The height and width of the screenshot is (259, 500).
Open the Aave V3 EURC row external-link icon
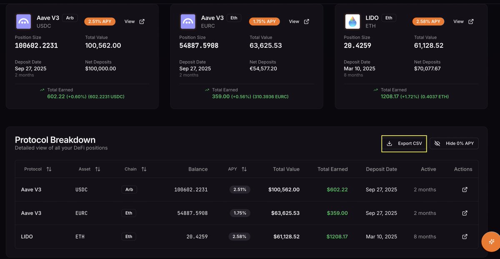point(464,213)
